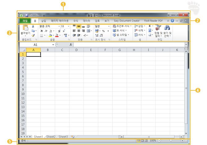Apply comma style number format
The width and height of the screenshot is (207, 145).
(108, 31)
